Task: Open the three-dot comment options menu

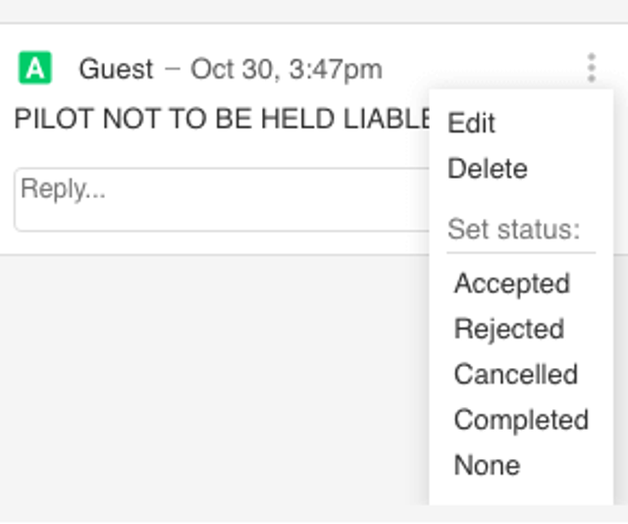Action: 591,67
